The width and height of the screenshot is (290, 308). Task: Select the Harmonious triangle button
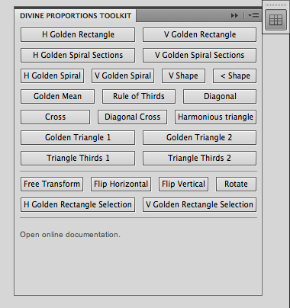pyautogui.click(x=215, y=117)
